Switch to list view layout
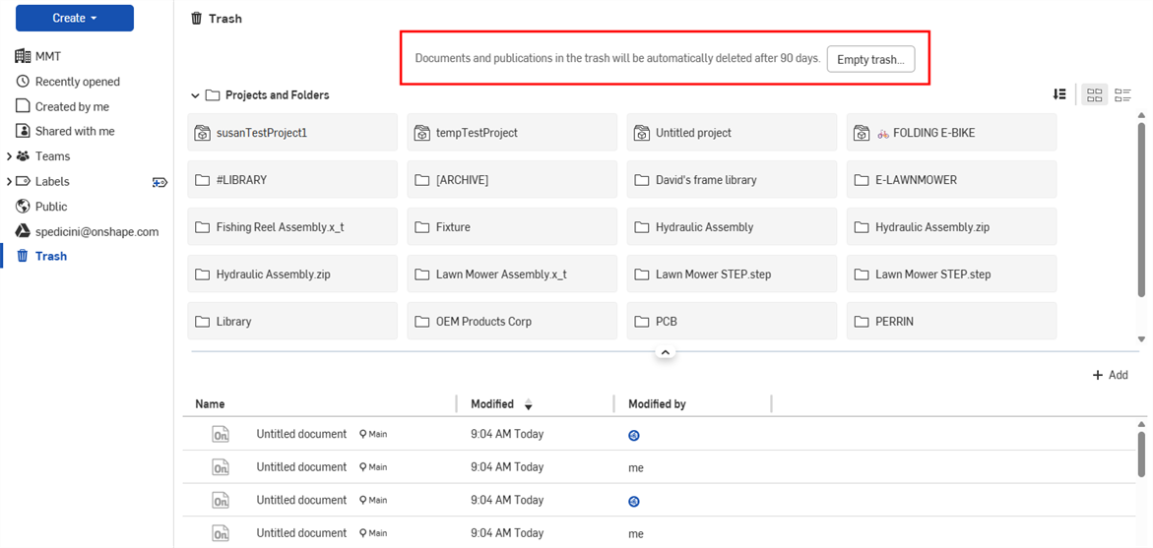Screen dimensions: 1153x548 [x=1122, y=94]
